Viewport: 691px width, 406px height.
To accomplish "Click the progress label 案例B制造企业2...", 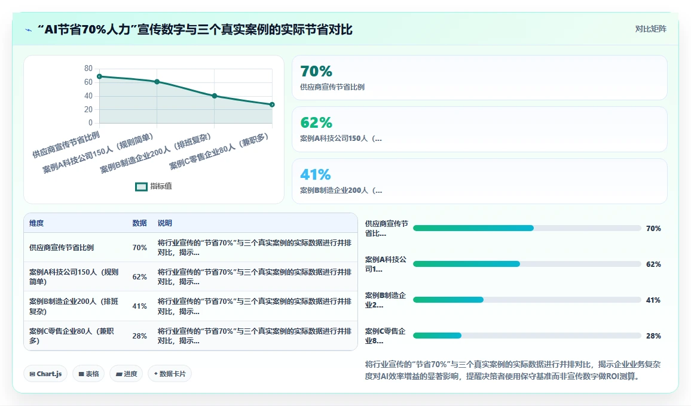I will tap(386, 300).
